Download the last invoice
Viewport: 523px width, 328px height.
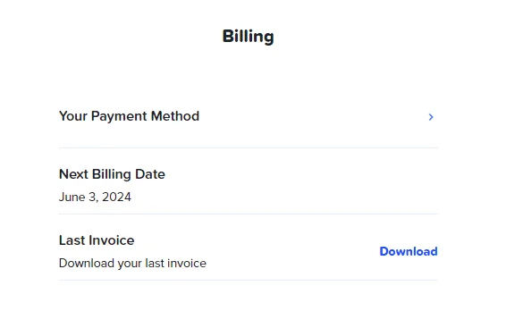coord(409,251)
